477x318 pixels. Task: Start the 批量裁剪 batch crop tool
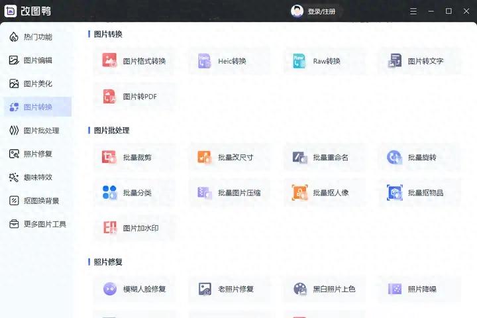tap(134, 157)
